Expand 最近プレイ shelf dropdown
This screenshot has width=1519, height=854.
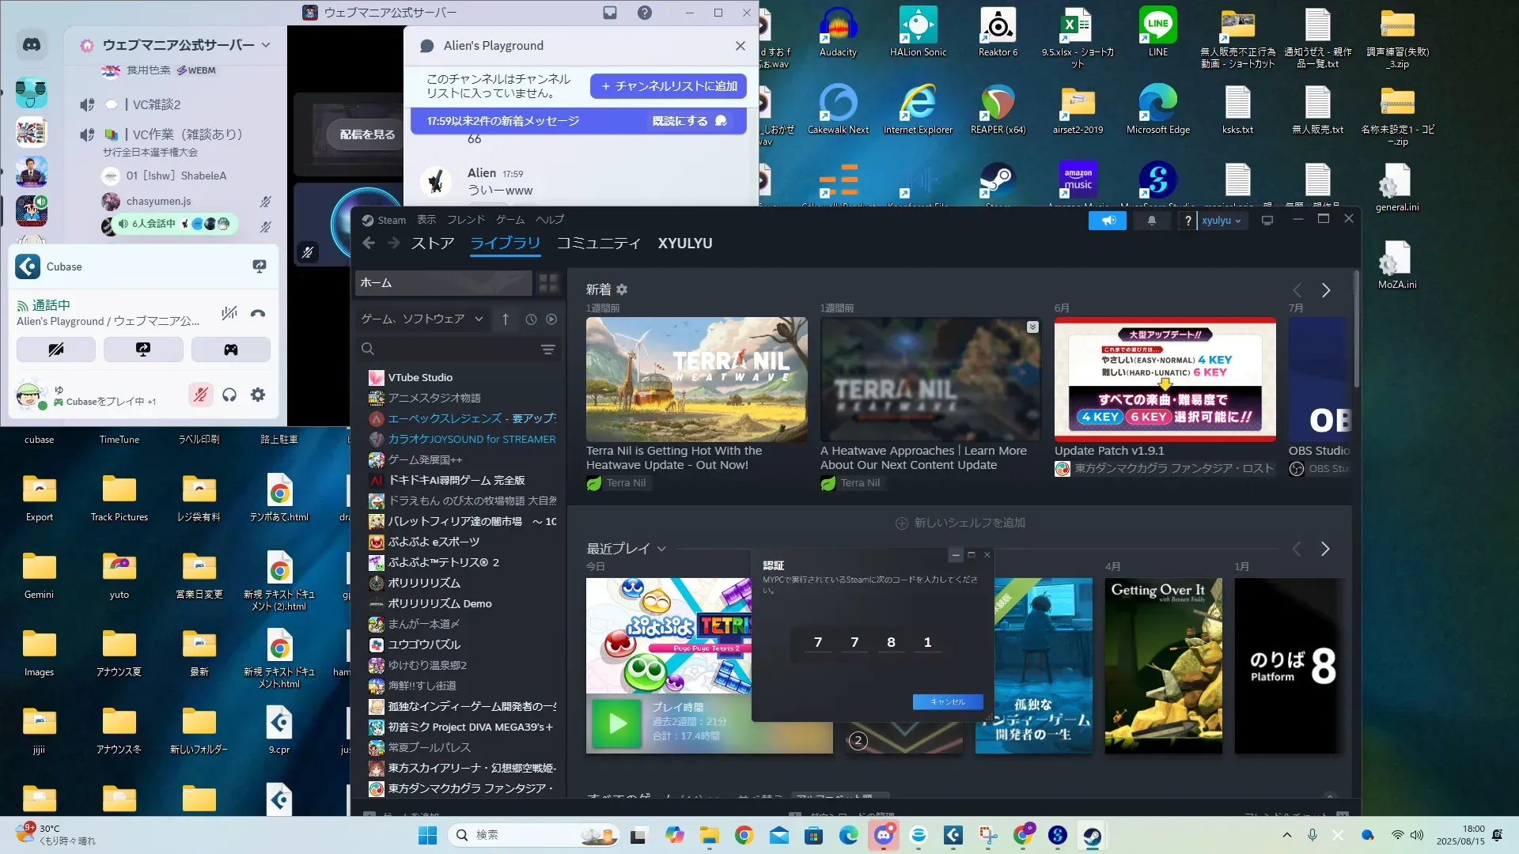tap(661, 549)
